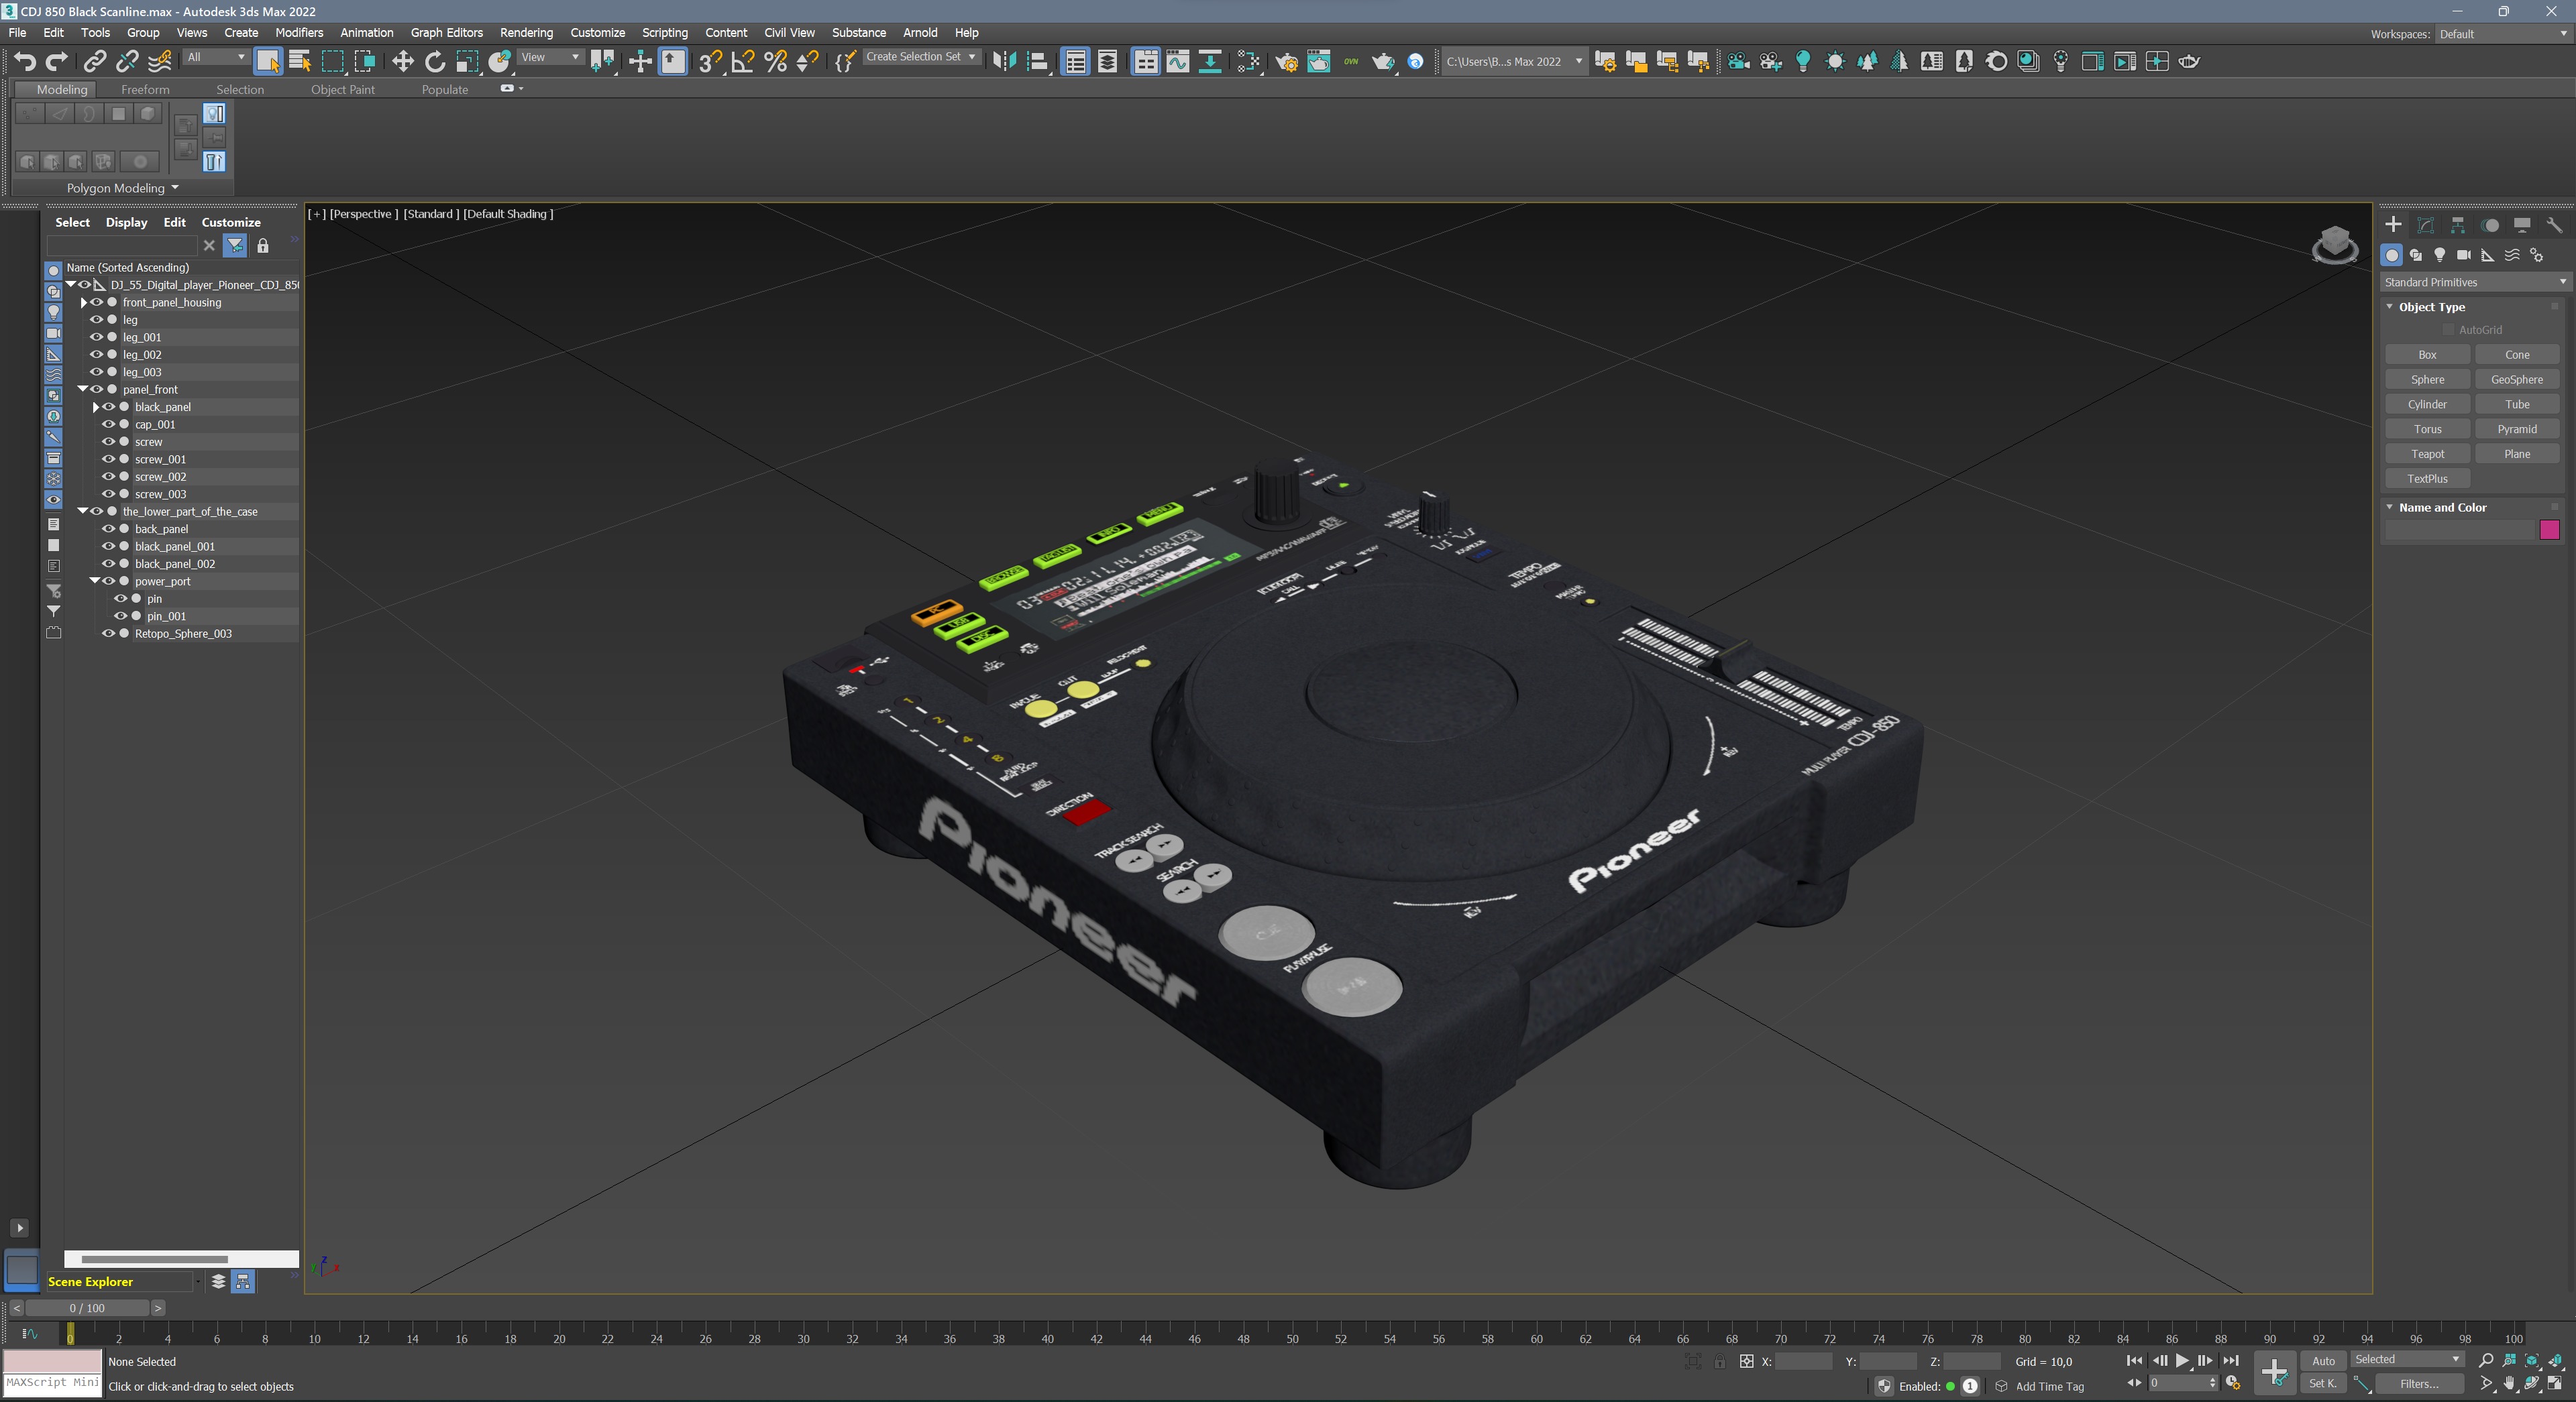Click the Cylinder primitive button
The width and height of the screenshot is (2576, 1402).
(x=2427, y=405)
